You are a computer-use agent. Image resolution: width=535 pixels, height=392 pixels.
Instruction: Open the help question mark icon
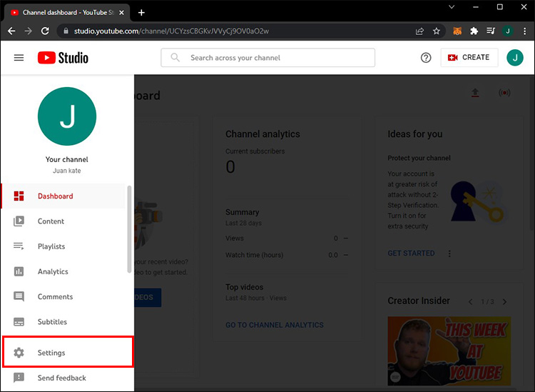click(x=425, y=58)
